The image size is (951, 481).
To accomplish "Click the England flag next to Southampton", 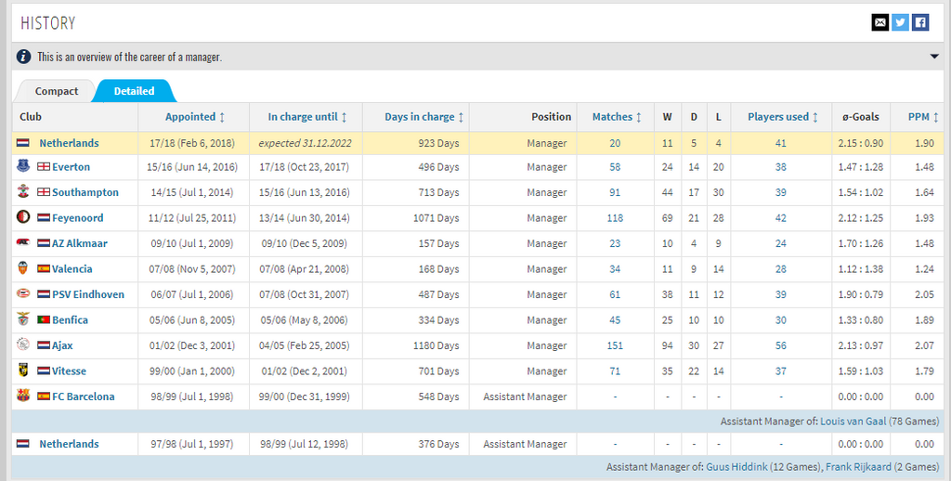I will (x=44, y=192).
